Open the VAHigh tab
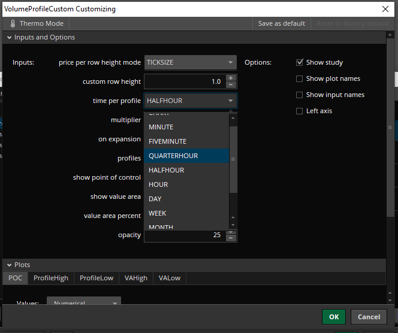The width and height of the screenshot is (398, 333). 136,278
